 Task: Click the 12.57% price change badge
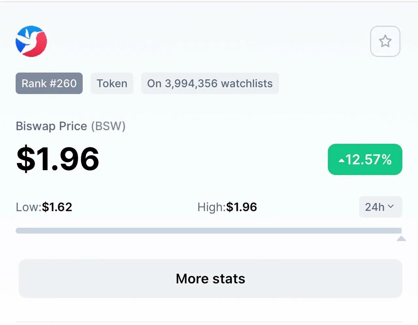(365, 159)
